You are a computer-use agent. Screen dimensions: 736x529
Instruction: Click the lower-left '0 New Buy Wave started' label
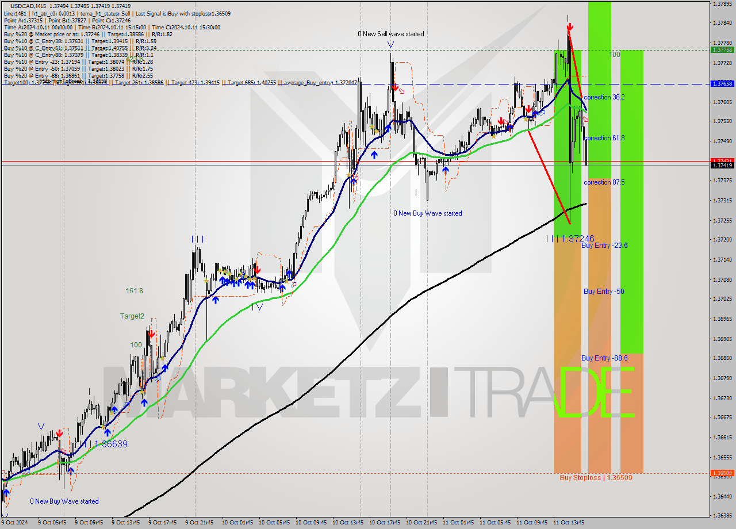tap(64, 501)
